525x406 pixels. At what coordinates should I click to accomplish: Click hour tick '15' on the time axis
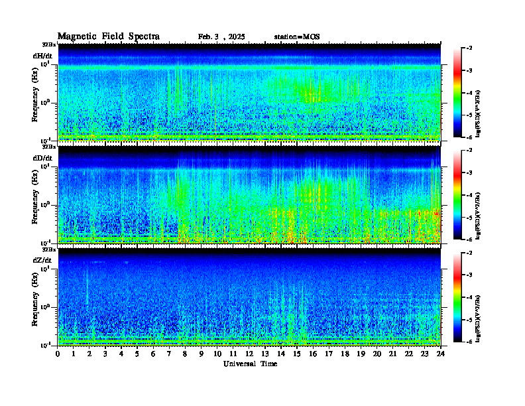[297, 354]
